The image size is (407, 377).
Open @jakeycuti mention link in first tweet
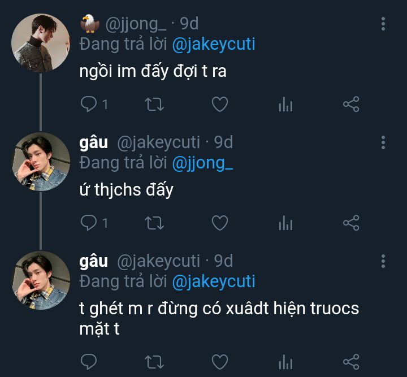click(x=214, y=44)
